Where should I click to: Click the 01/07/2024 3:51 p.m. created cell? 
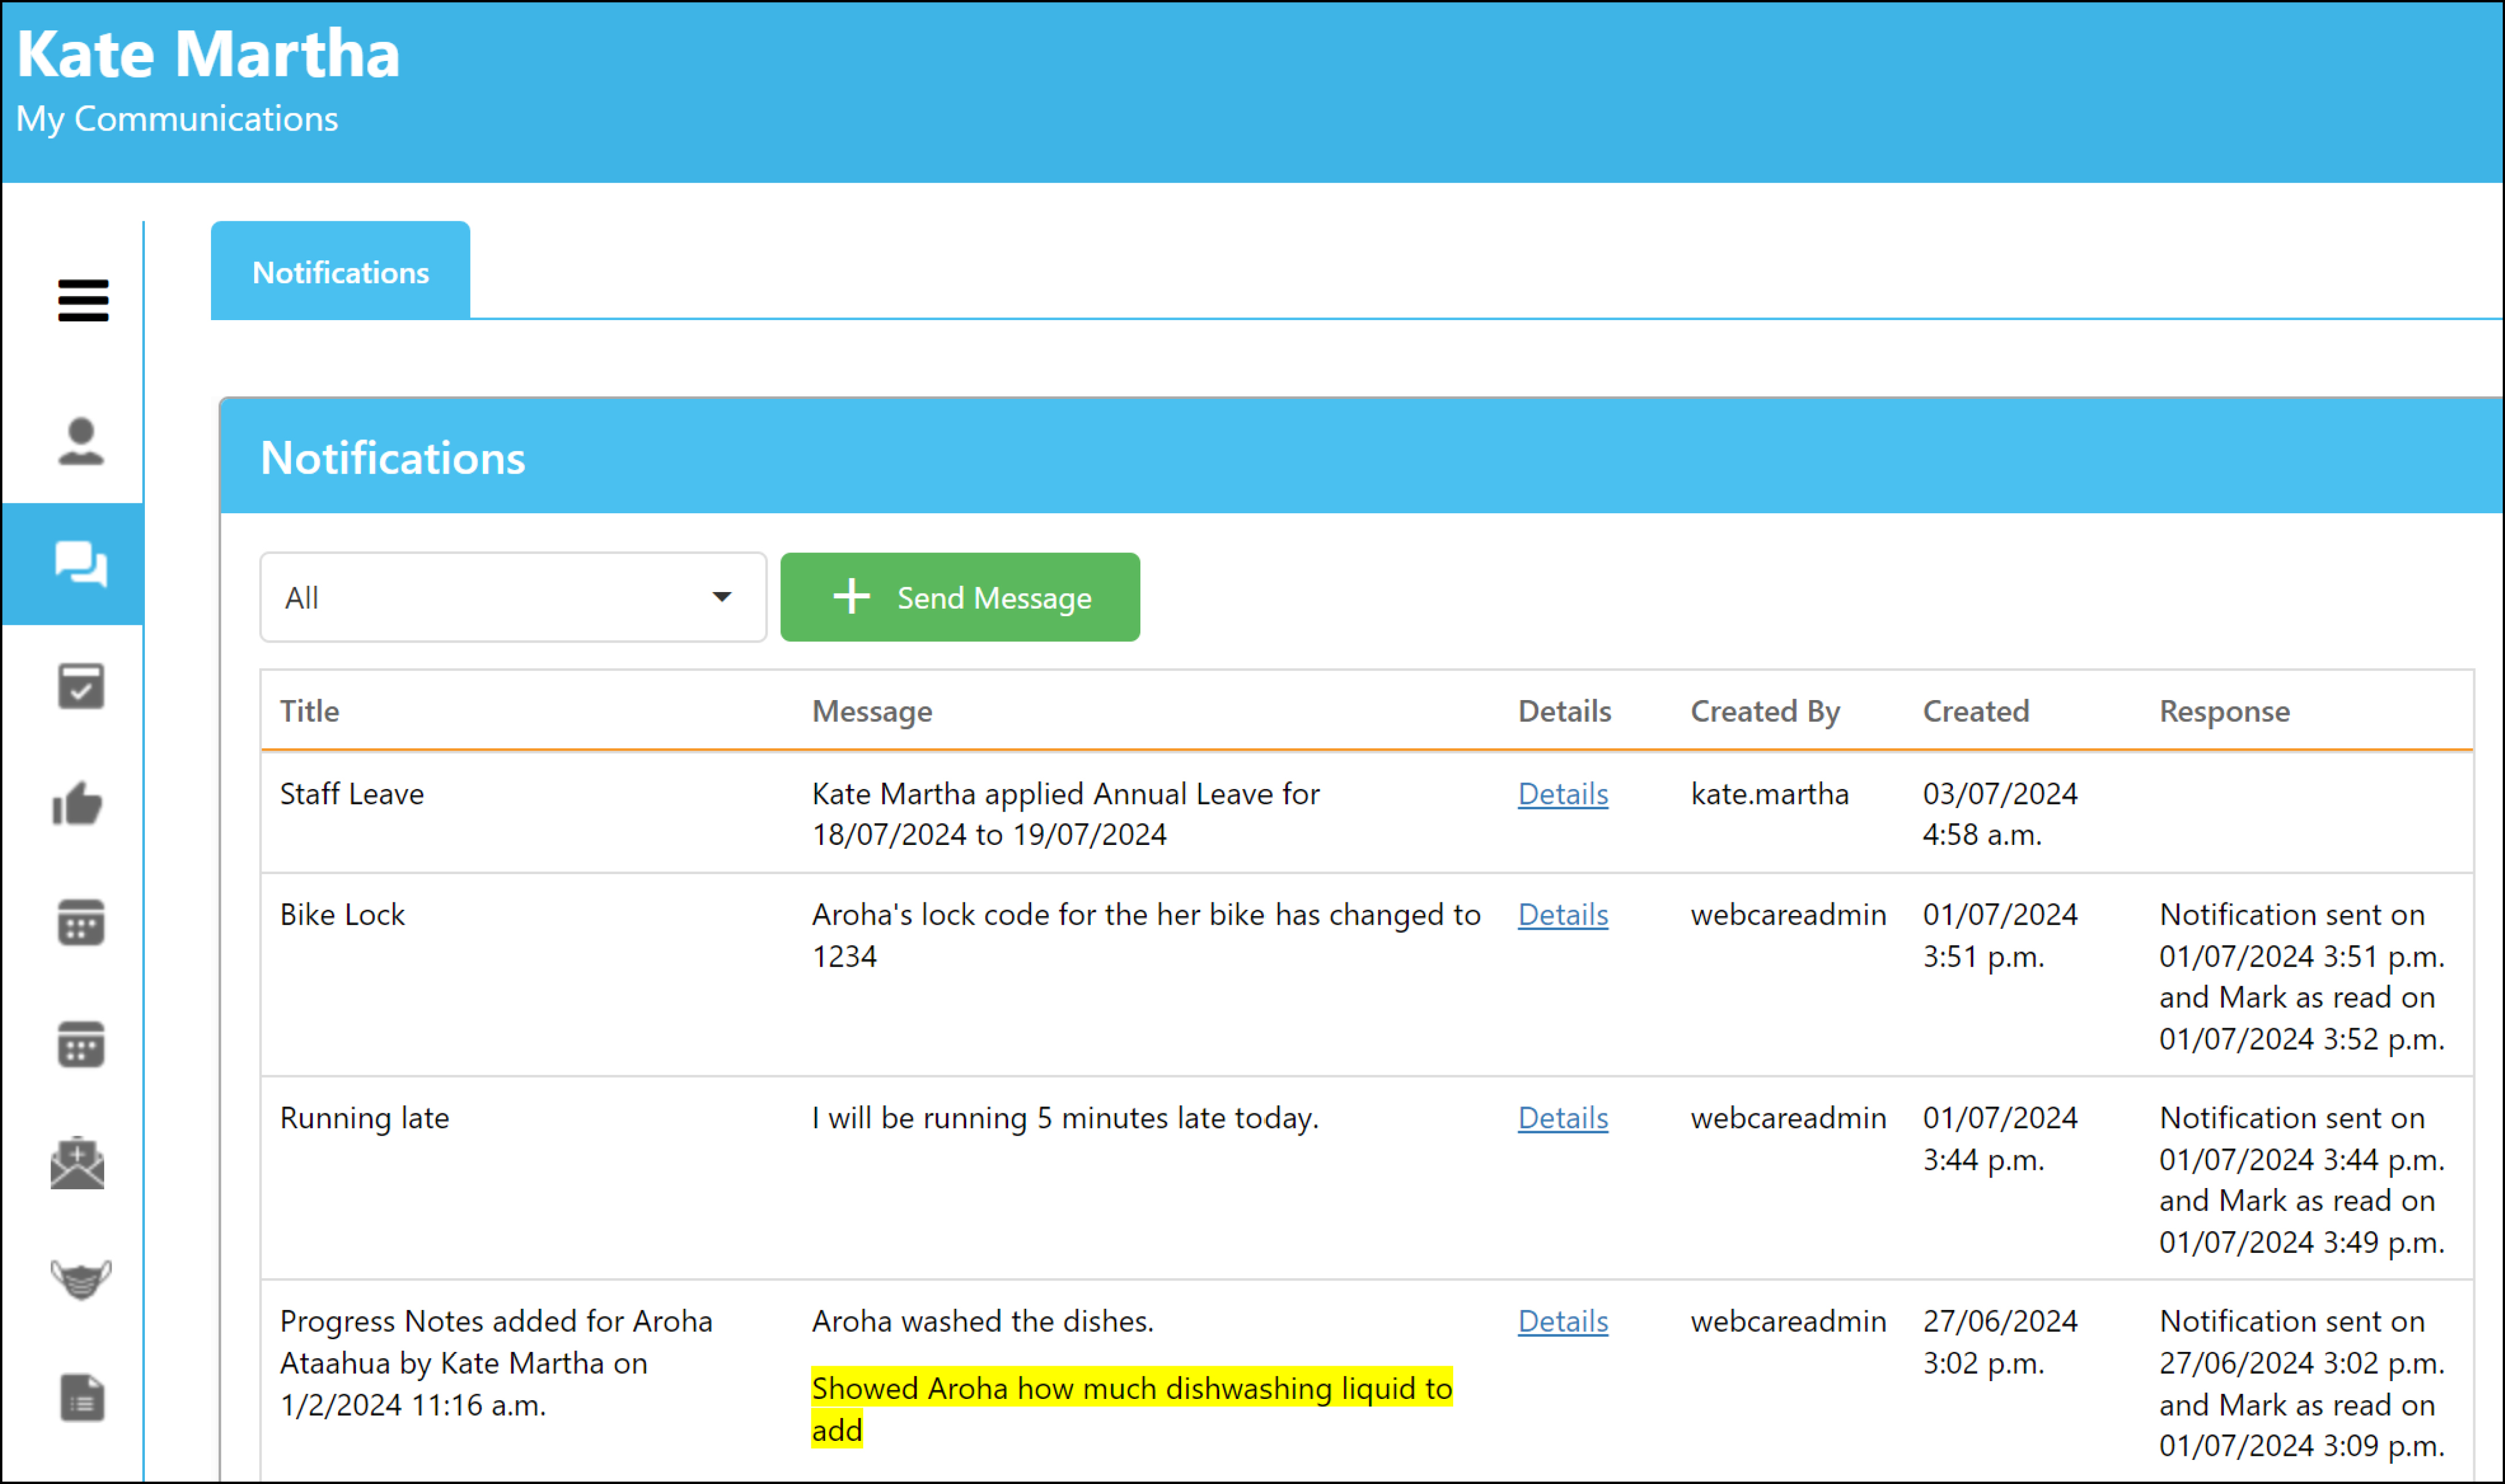pyautogui.click(x=2000, y=935)
